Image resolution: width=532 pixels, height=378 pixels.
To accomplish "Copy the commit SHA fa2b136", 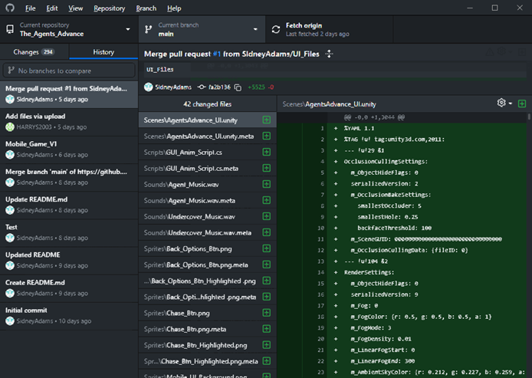I will [x=238, y=87].
